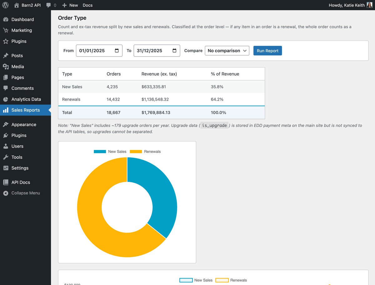Click the API Docs book icon
The height and width of the screenshot is (285, 375).
click(6, 182)
